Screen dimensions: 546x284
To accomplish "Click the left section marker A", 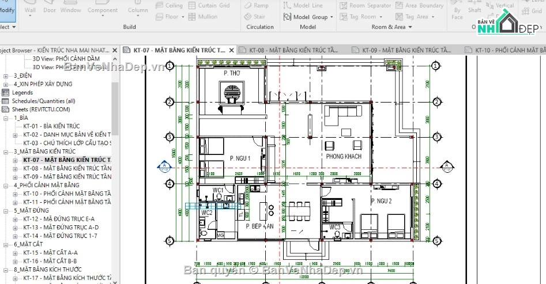I will pyautogui.click(x=164, y=166).
